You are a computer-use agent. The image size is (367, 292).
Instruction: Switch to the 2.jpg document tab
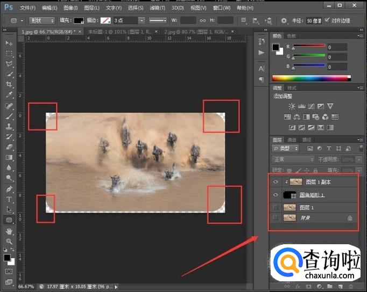point(180,32)
